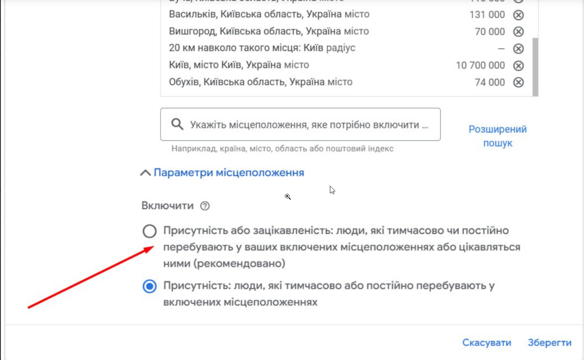Select the Київ, місто Київ row

pyautogui.click(x=239, y=65)
